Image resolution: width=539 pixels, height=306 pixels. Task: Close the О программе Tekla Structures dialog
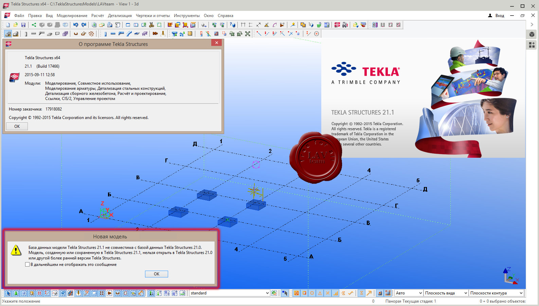pos(216,42)
